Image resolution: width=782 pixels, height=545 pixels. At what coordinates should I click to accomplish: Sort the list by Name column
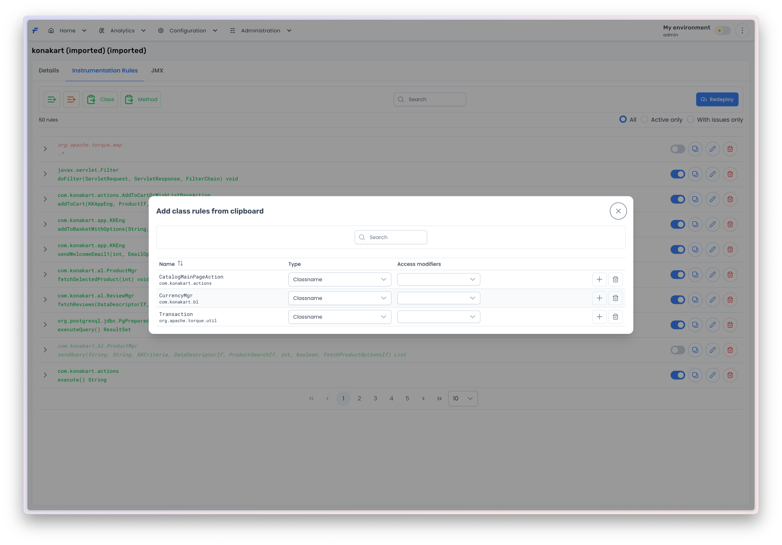(180, 264)
